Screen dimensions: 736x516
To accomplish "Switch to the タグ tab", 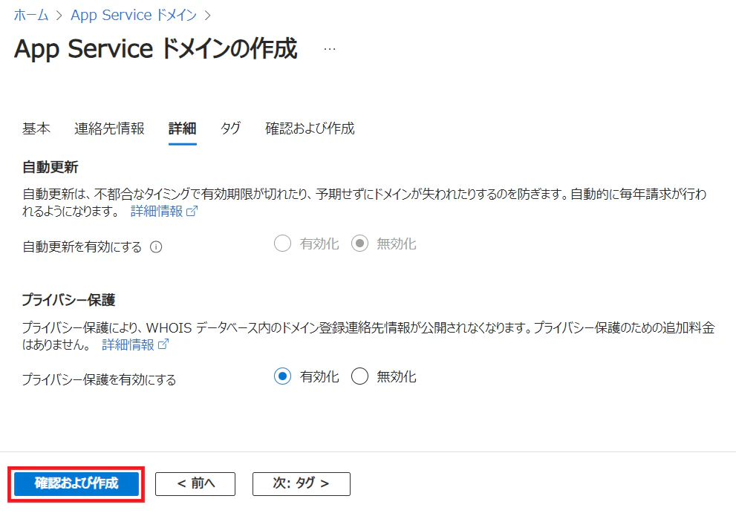I will pyautogui.click(x=230, y=128).
